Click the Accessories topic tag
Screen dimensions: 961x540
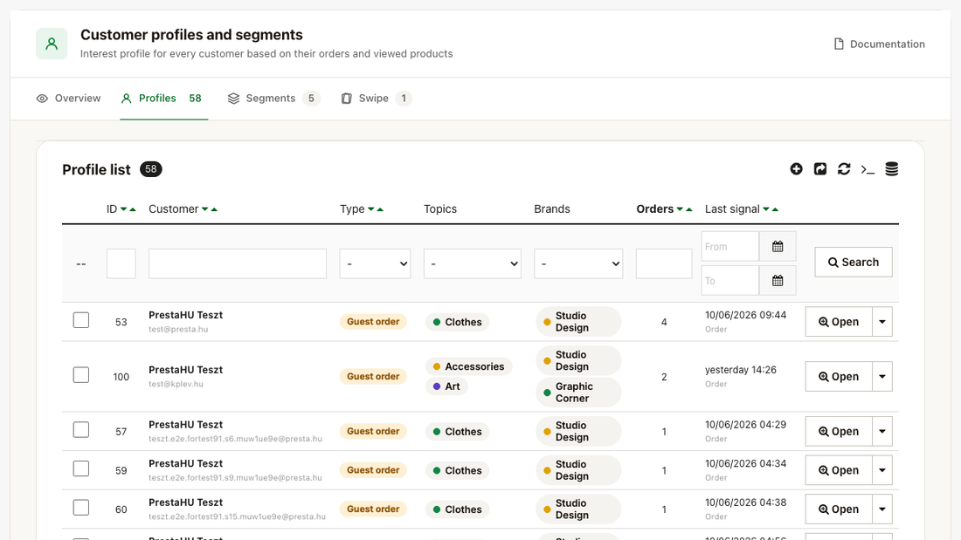pyautogui.click(x=469, y=366)
